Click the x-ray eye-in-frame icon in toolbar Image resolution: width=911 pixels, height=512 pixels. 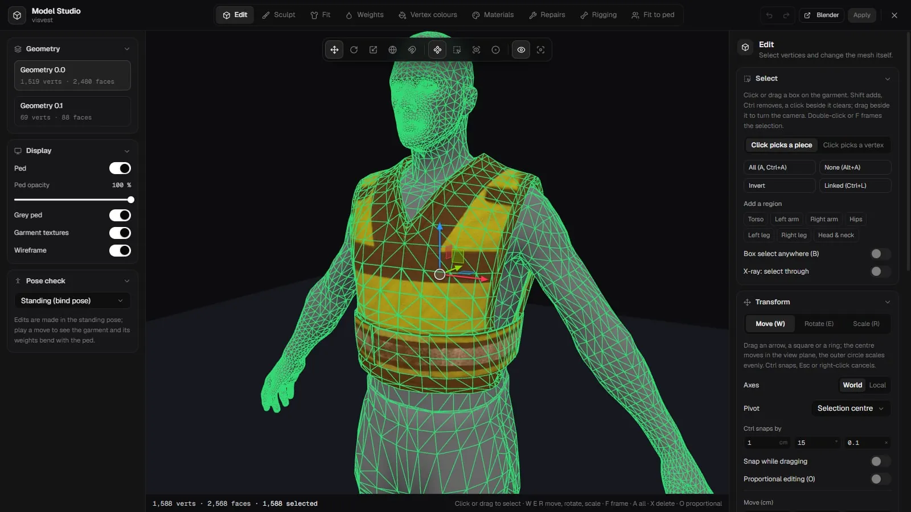(476, 50)
